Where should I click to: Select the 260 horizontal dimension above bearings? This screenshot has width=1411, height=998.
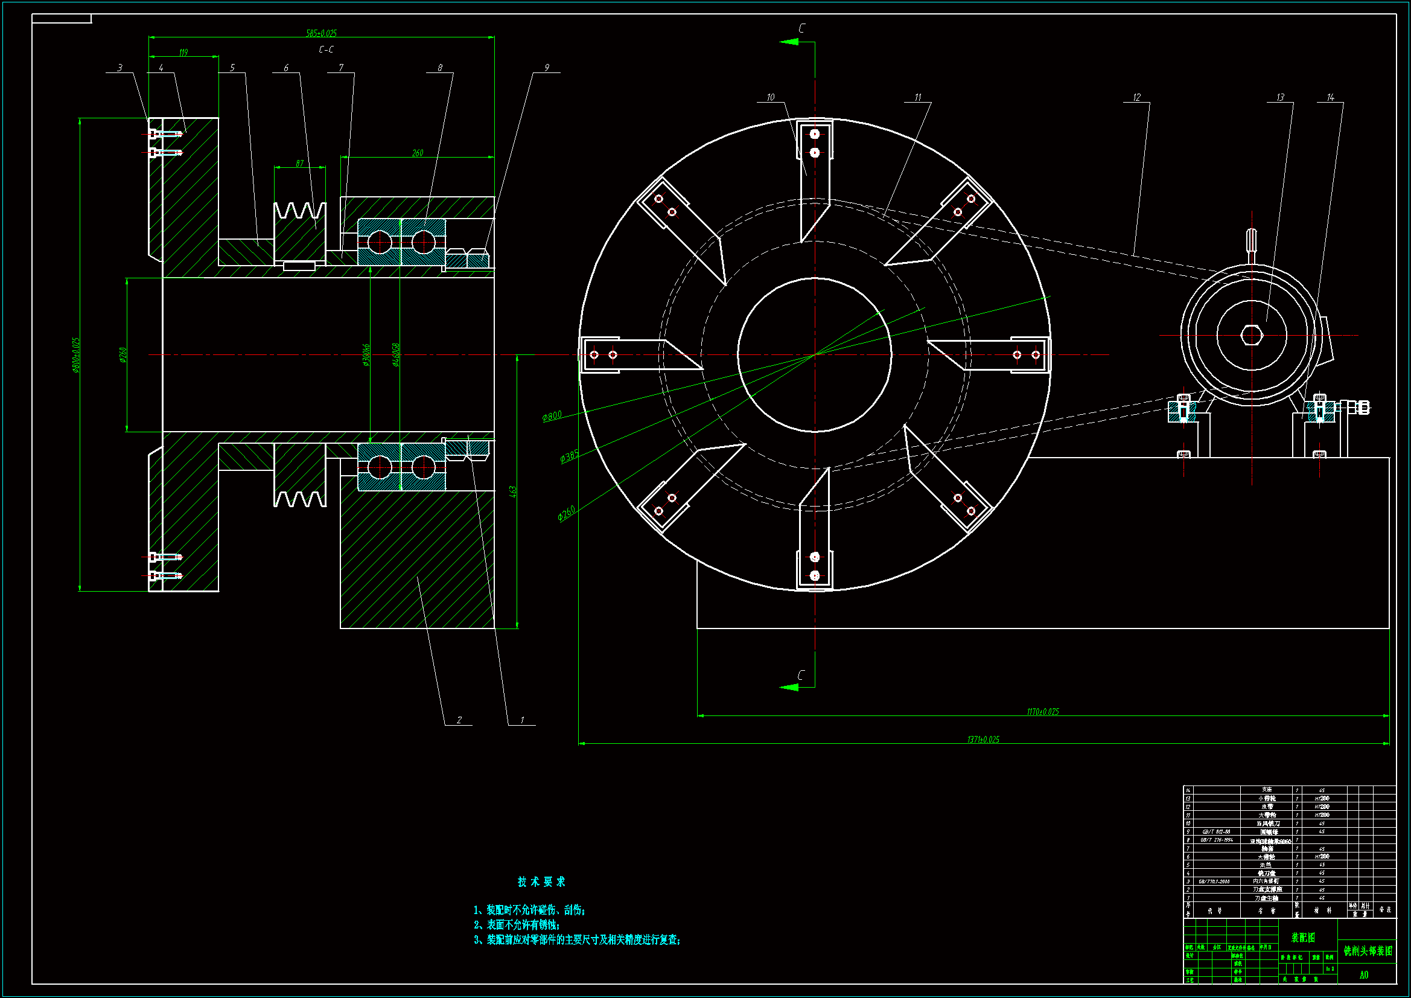[x=418, y=153]
